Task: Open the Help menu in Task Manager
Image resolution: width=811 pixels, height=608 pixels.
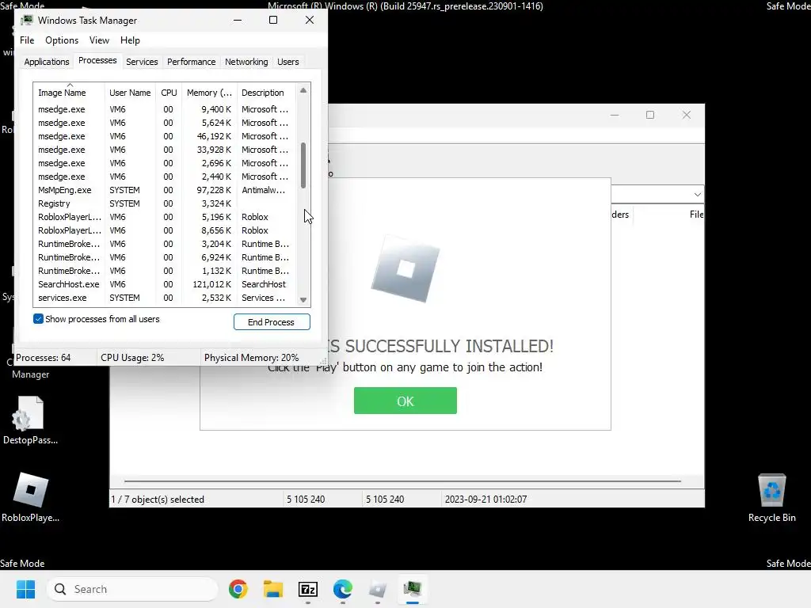Action: coord(130,40)
